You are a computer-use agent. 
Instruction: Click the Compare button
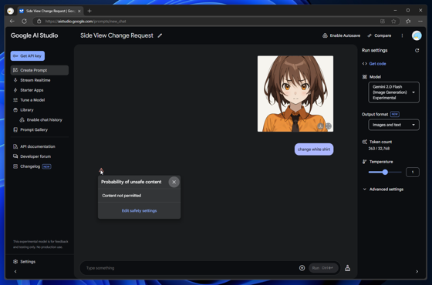[x=380, y=35]
